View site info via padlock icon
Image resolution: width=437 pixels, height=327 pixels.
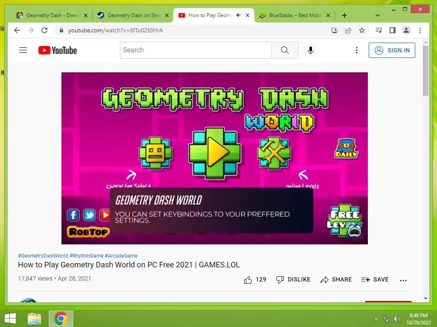click(x=61, y=30)
